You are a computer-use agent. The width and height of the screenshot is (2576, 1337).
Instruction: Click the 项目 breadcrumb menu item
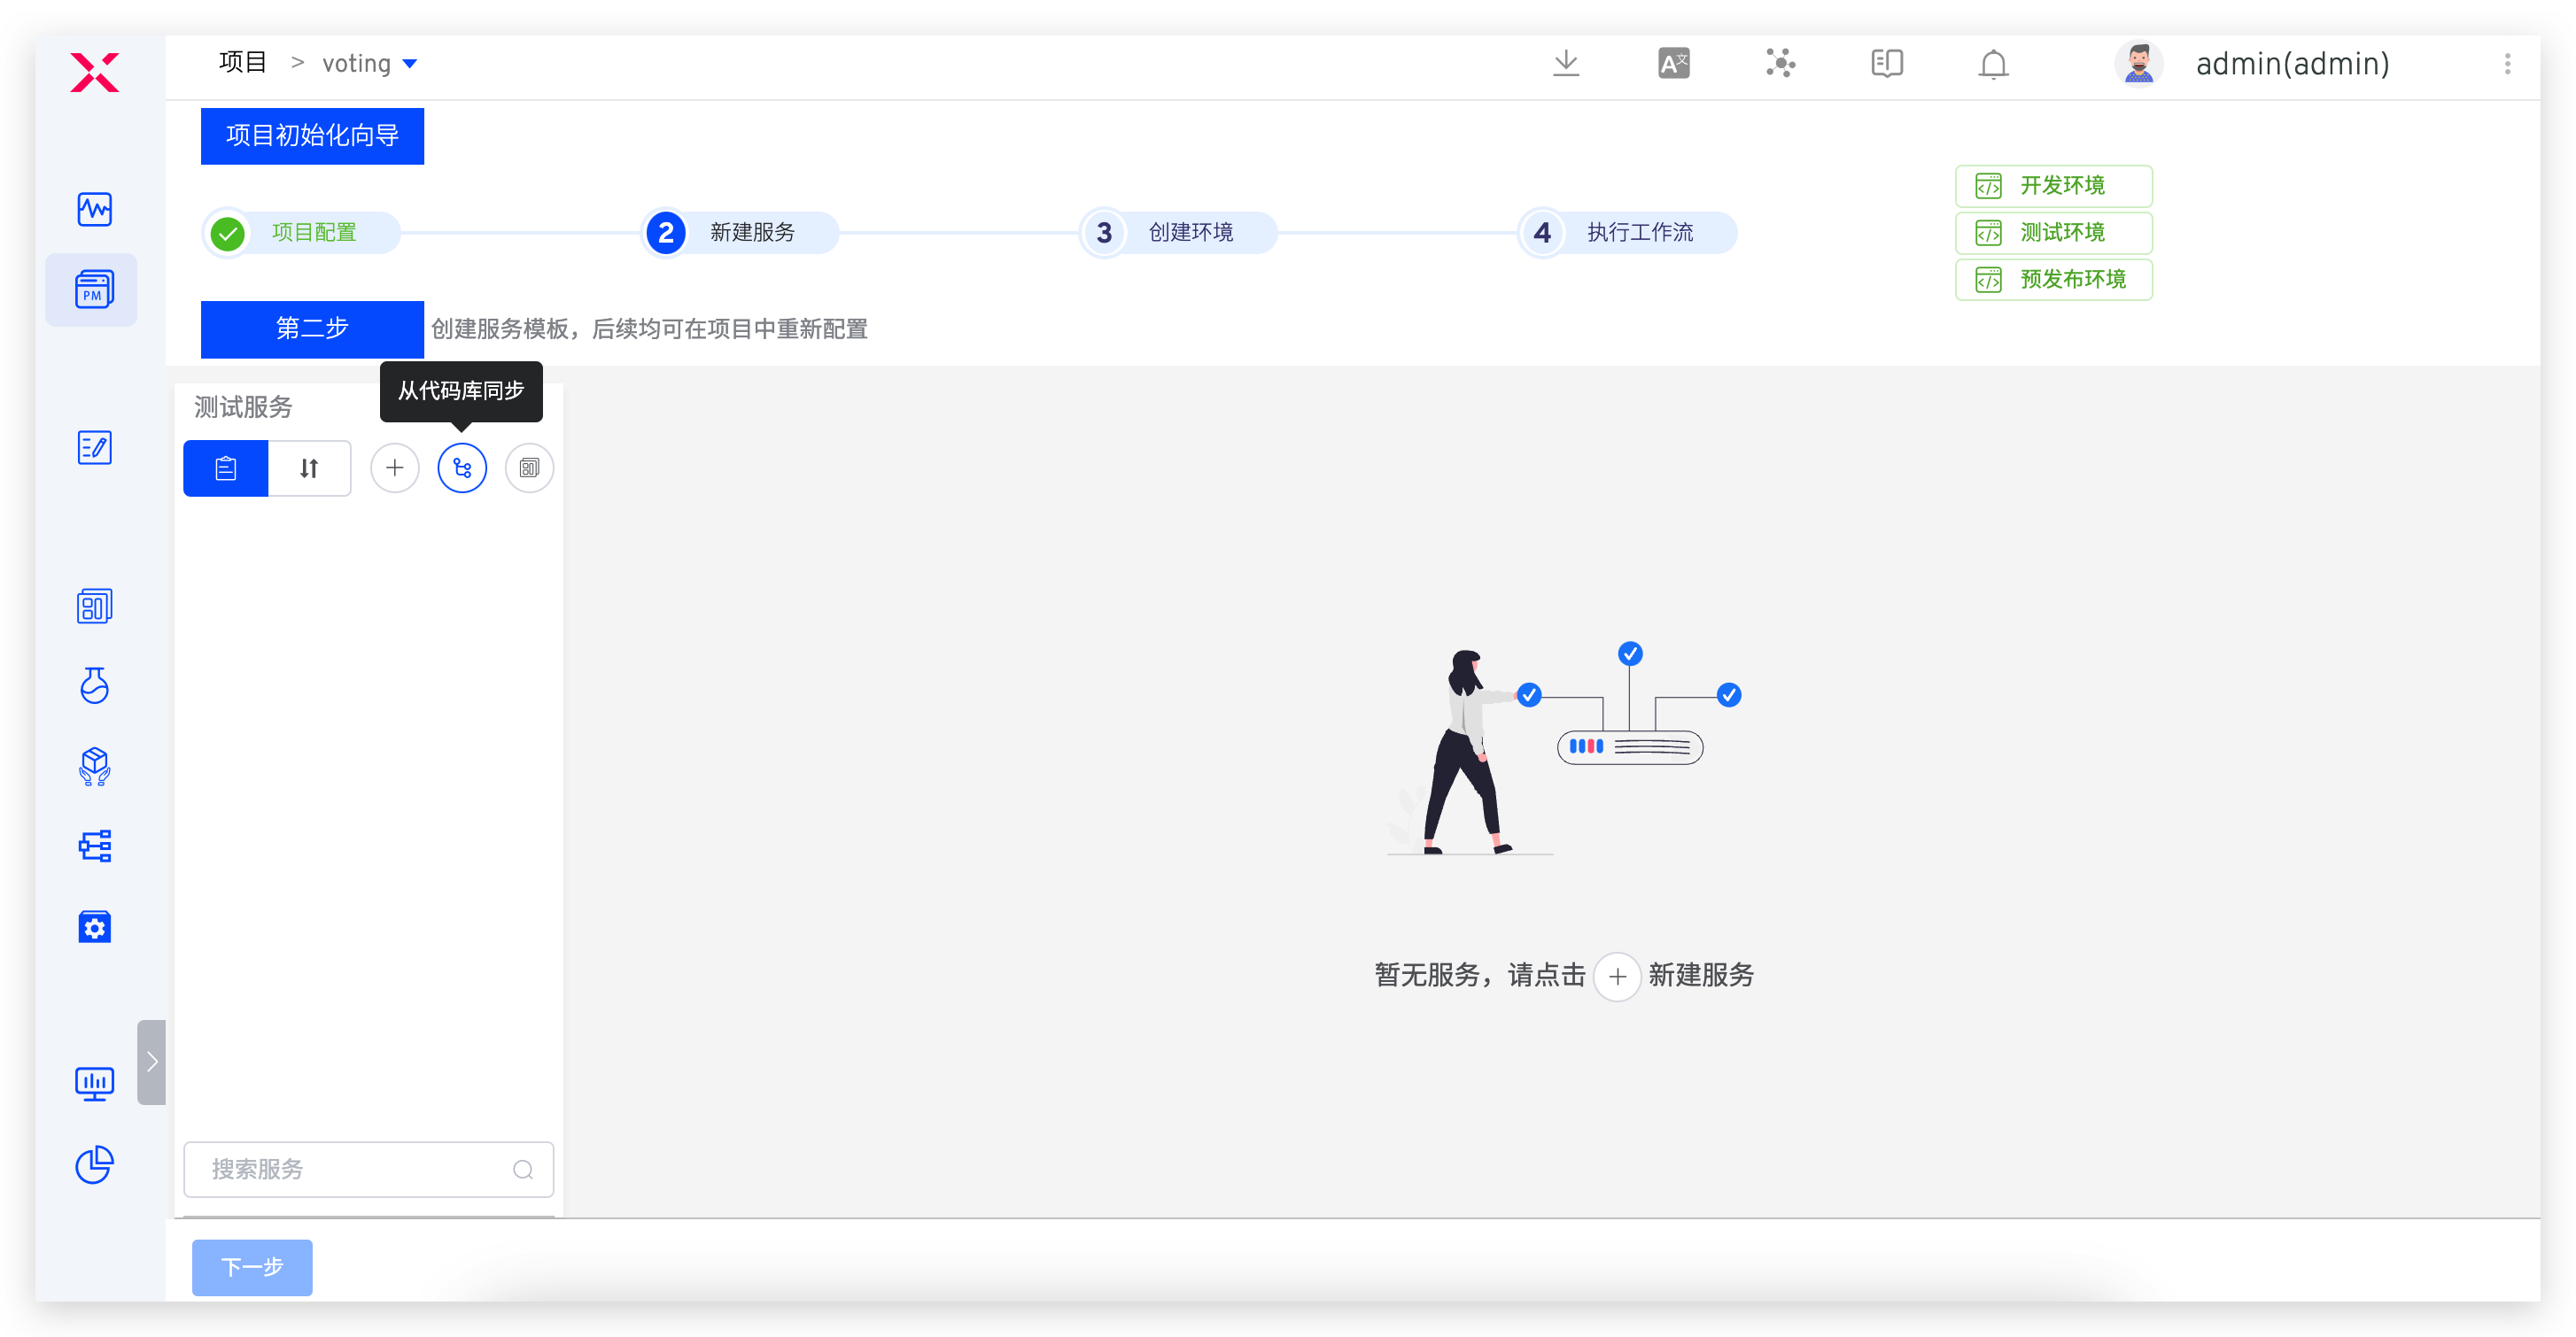pos(242,61)
